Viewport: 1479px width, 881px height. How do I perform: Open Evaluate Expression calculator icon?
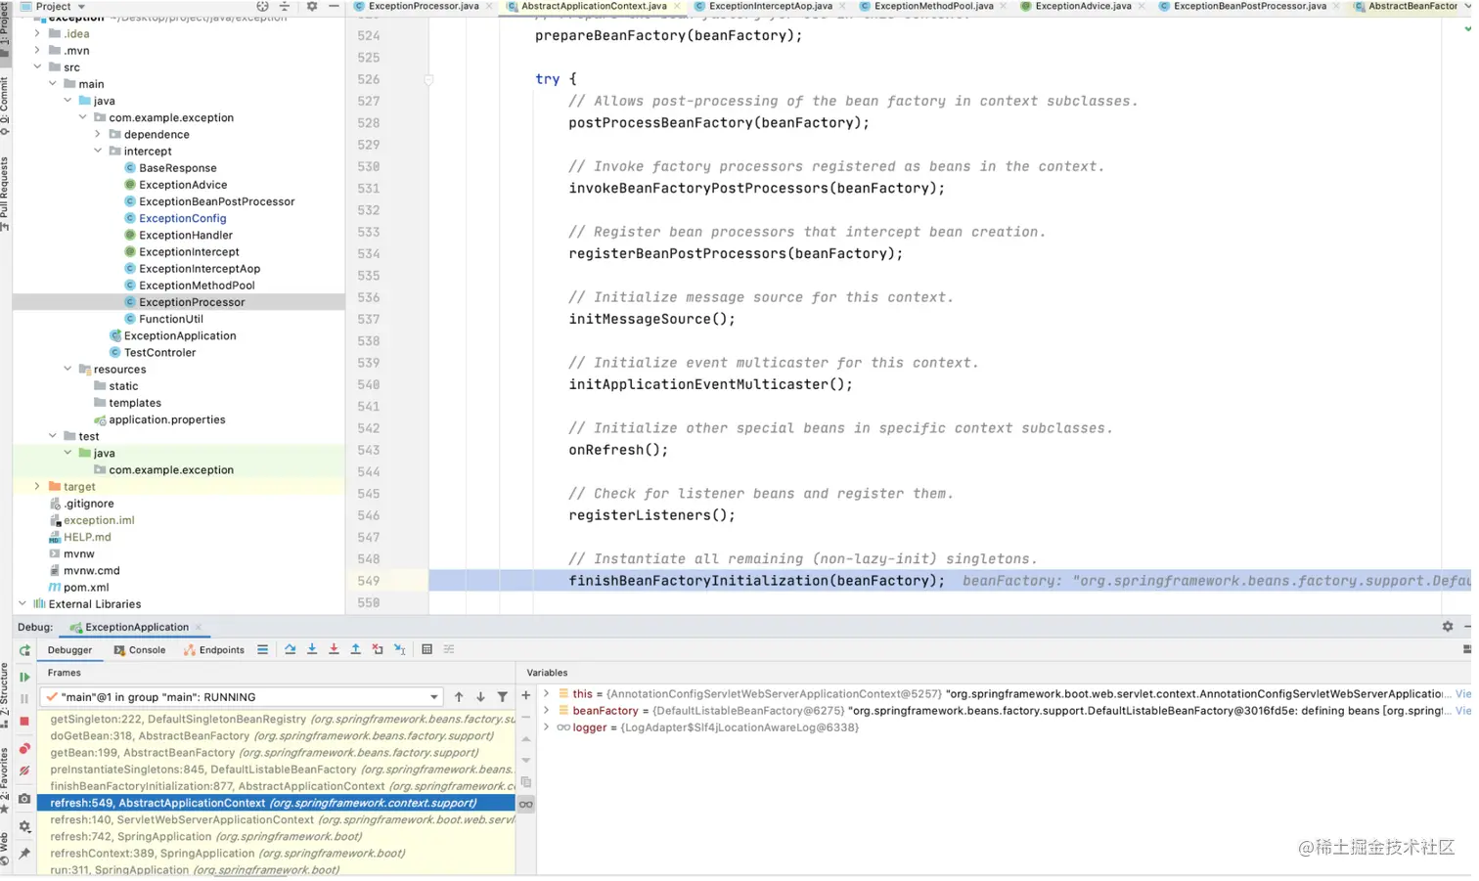[426, 649]
